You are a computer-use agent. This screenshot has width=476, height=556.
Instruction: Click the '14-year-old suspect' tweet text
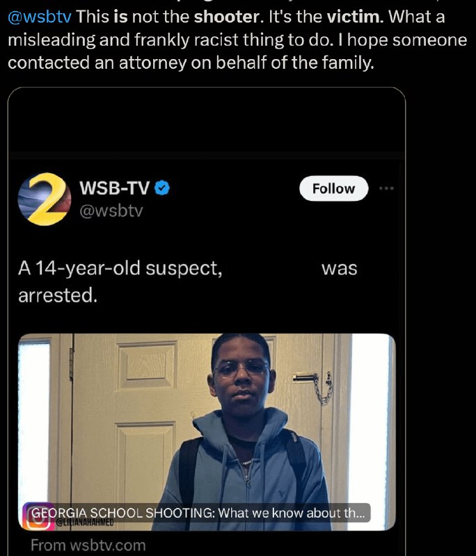[x=120, y=268]
